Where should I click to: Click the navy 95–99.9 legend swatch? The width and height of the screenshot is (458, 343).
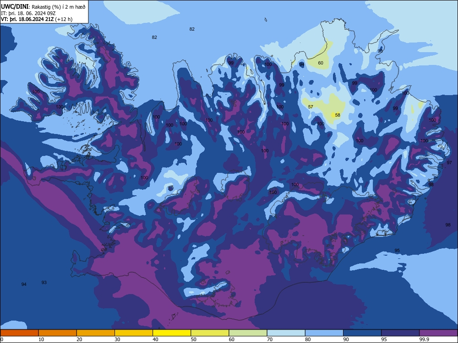pyautogui.click(x=400, y=333)
